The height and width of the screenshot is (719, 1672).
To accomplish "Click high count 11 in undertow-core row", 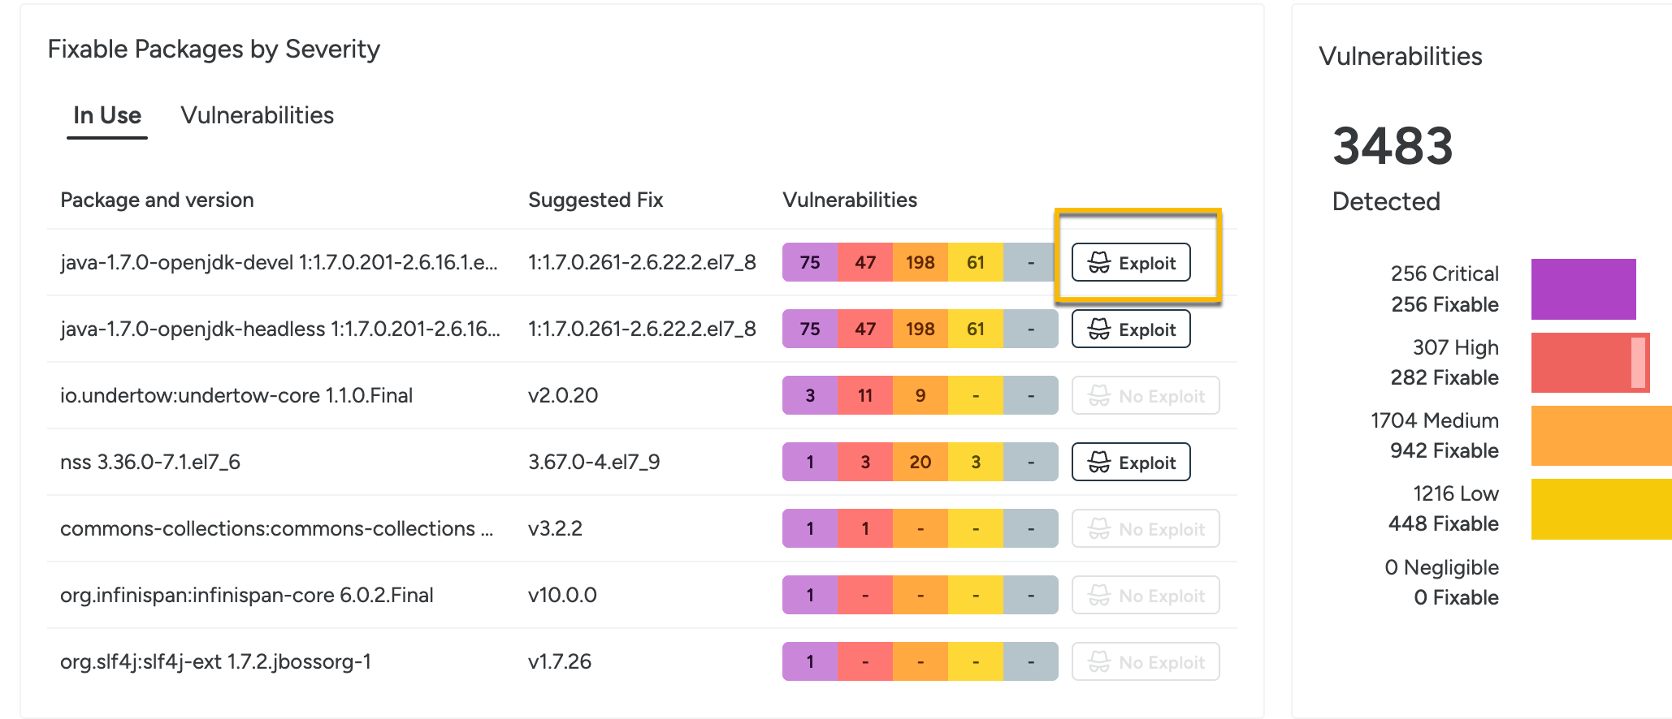I will pos(865,395).
